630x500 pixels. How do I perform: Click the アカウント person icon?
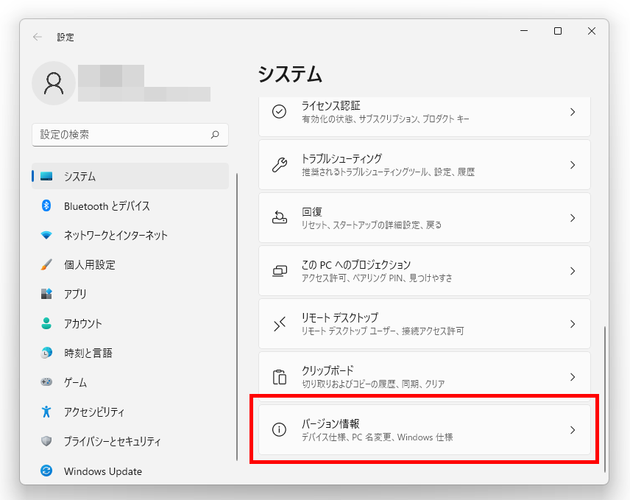click(x=46, y=323)
